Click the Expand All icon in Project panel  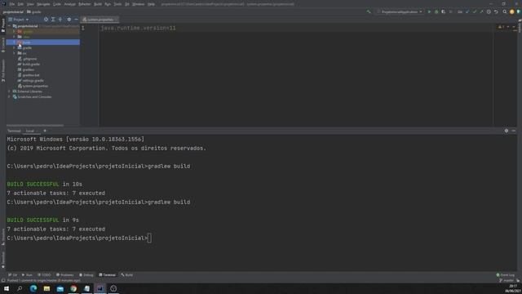point(53,20)
